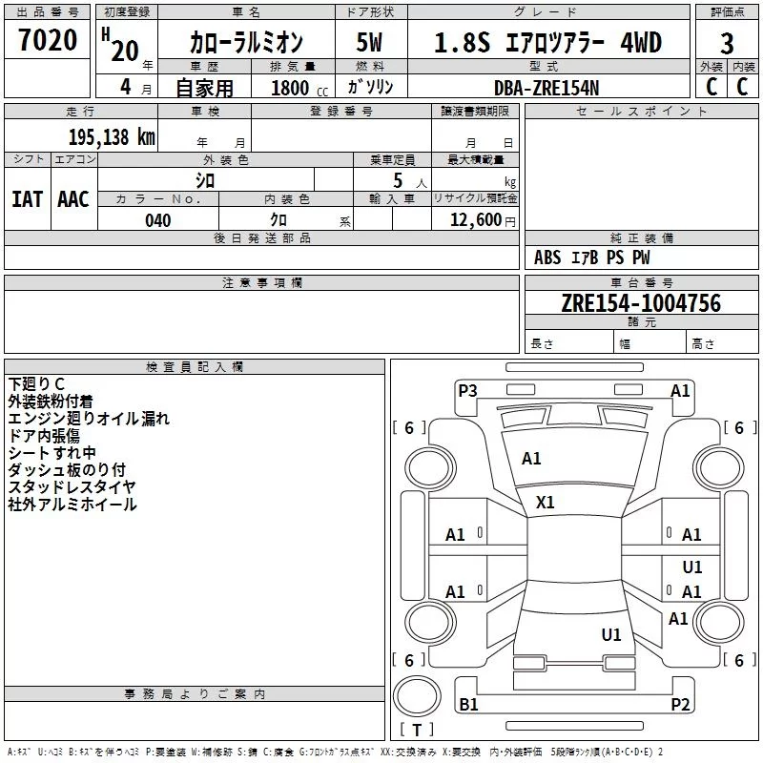Select the note 外装鉄粉付着

[x=51, y=402]
